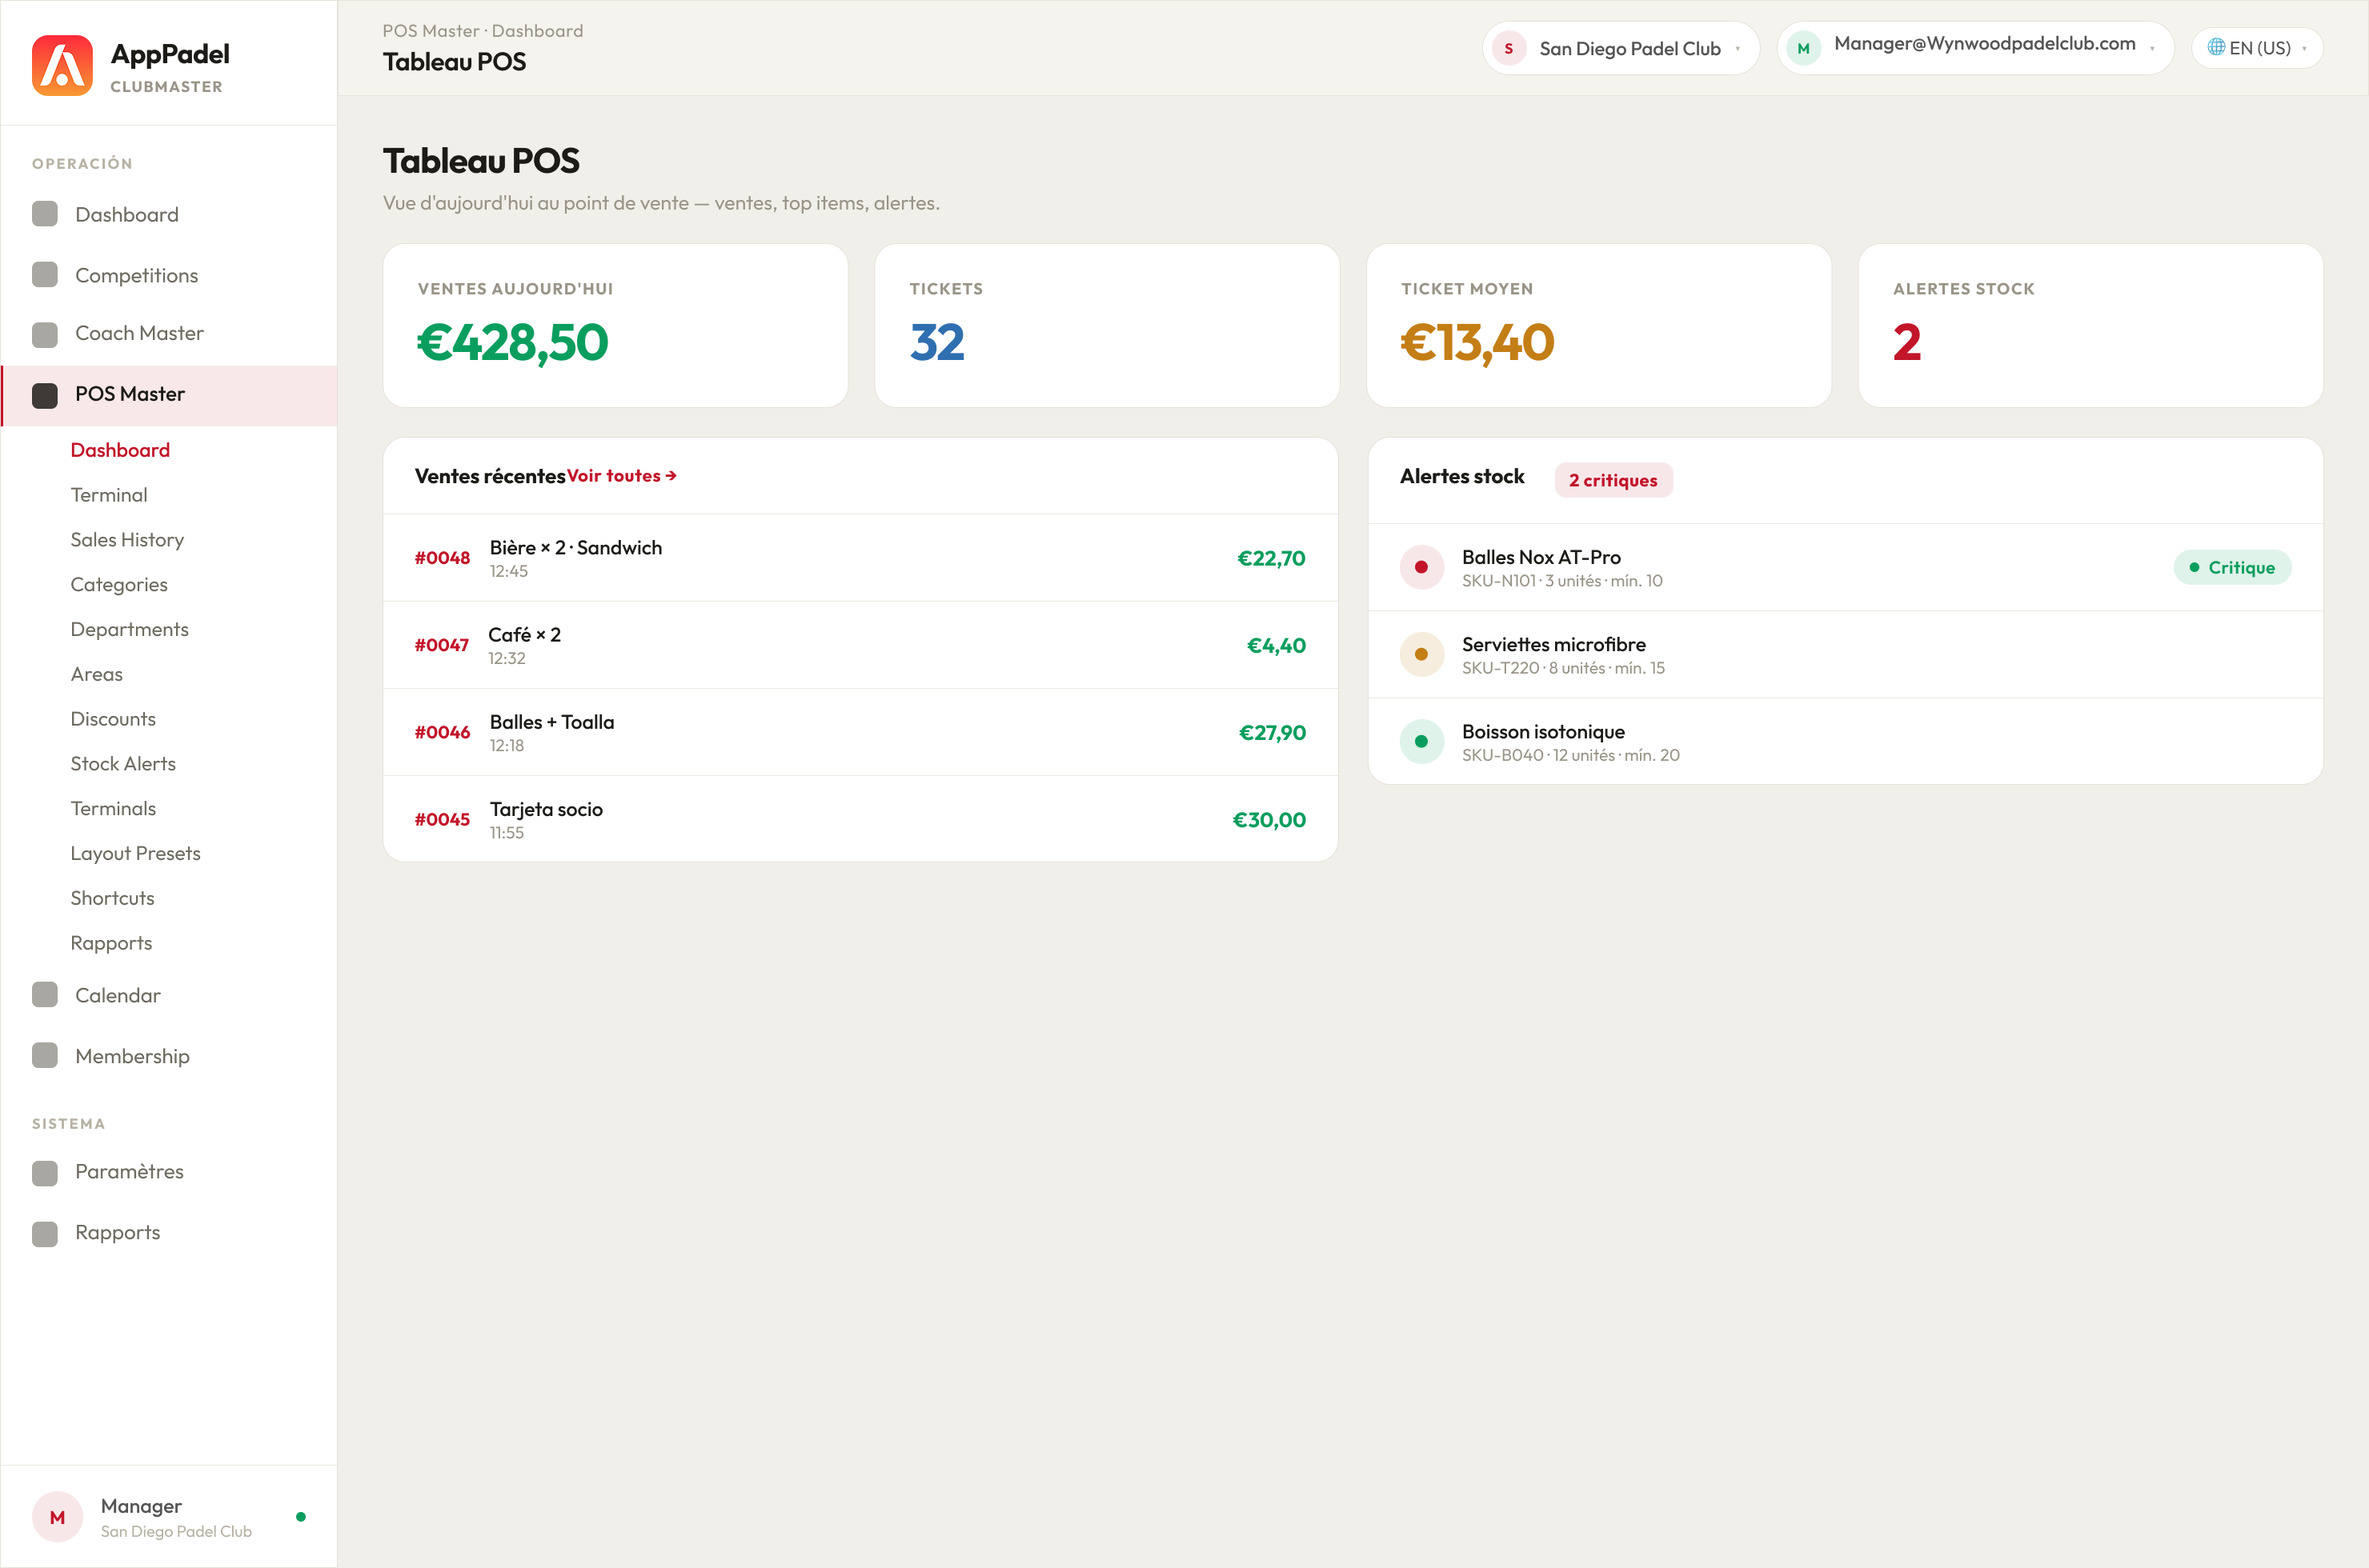Open Rapports under Sistema

tap(168, 1233)
